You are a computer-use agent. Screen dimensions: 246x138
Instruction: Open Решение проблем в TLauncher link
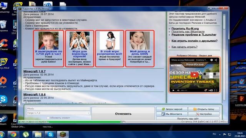click(x=194, y=34)
